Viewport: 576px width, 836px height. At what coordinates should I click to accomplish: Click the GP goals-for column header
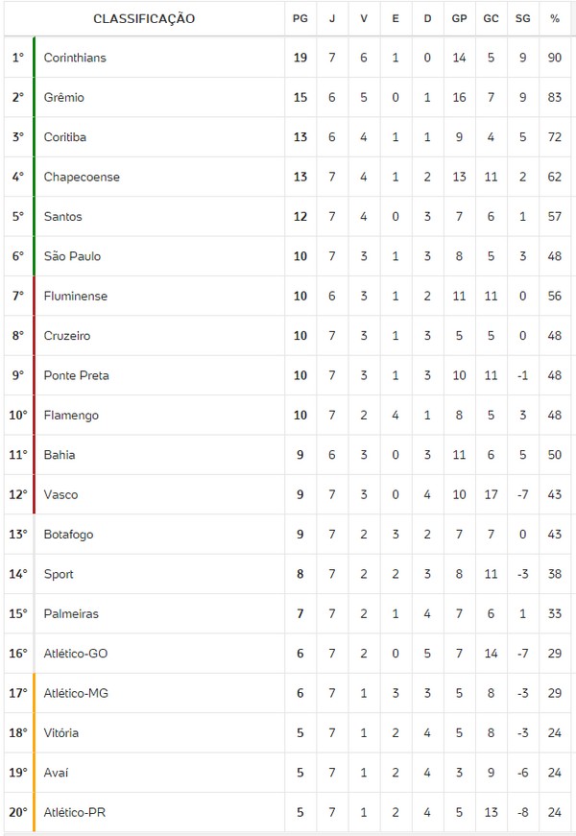[x=459, y=19]
